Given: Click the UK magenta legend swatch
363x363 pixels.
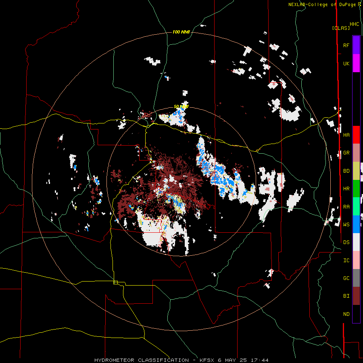Looking at the screenshot, I should [356, 63].
